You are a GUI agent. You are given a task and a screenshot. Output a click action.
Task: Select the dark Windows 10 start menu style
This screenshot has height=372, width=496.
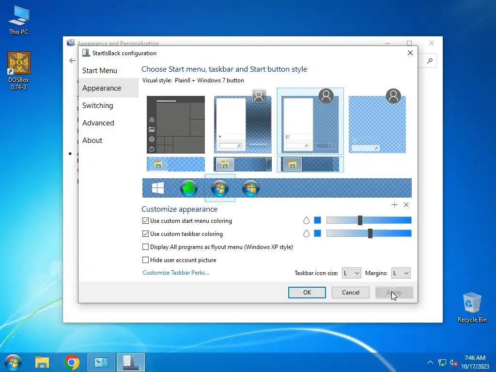coord(175,124)
